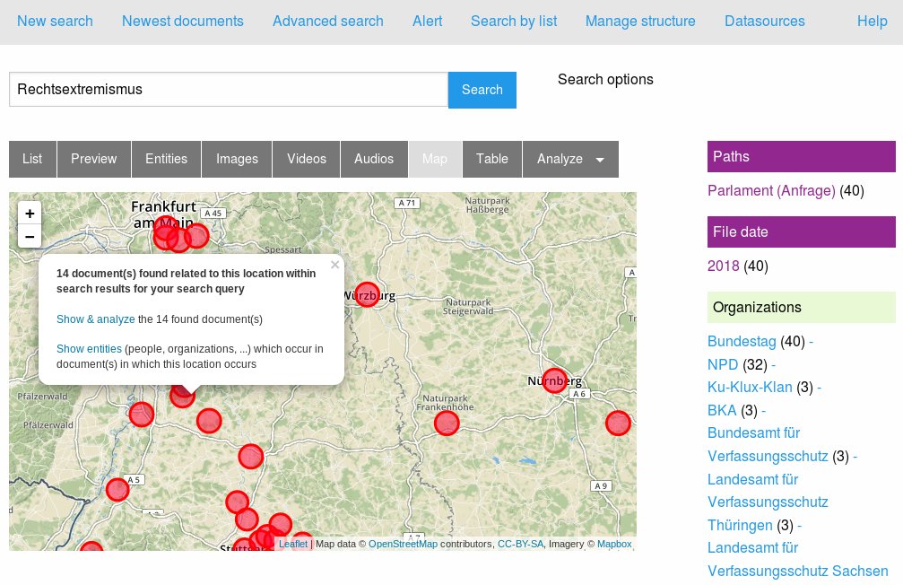Go to New search
Viewport: 903px width, 585px height.
(x=55, y=22)
